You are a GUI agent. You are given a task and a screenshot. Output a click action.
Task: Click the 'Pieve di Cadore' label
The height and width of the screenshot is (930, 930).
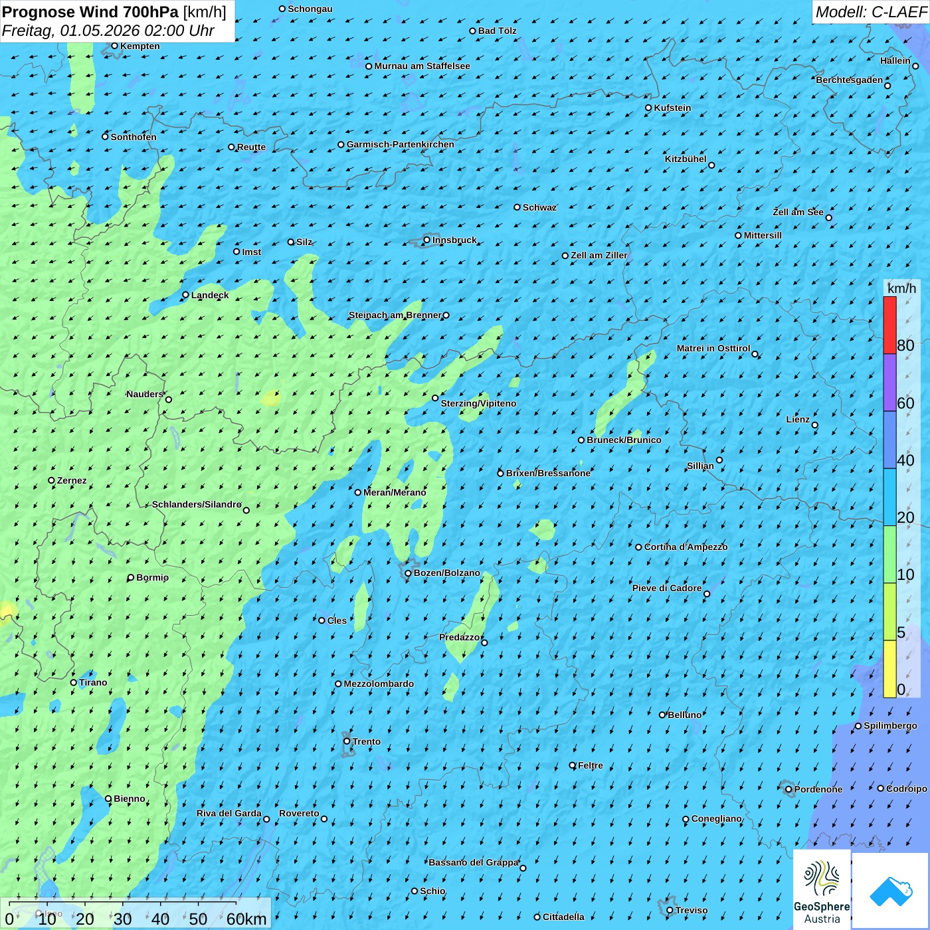coord(667,588)
